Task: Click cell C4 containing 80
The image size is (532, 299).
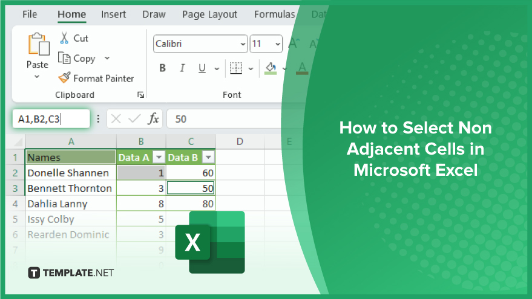Action: coord(191,204)
